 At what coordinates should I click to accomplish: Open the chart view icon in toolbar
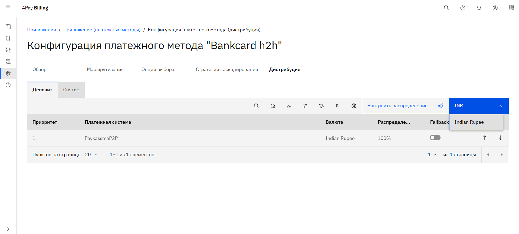click(x=289, y=106)
